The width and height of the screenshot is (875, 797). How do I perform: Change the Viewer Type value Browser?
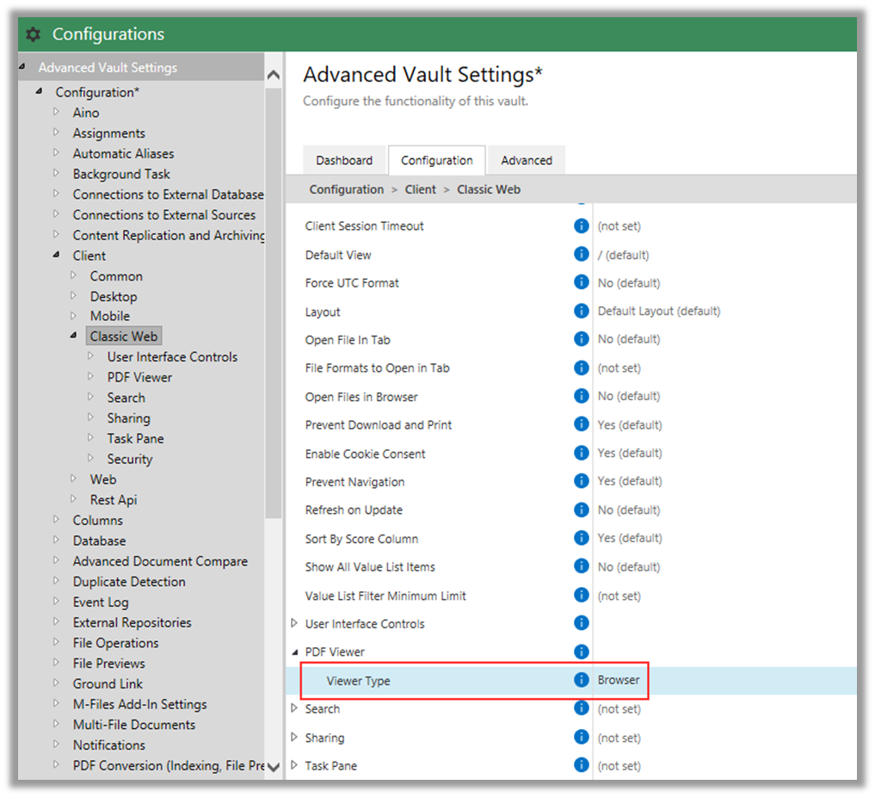[x=619, y=680]
